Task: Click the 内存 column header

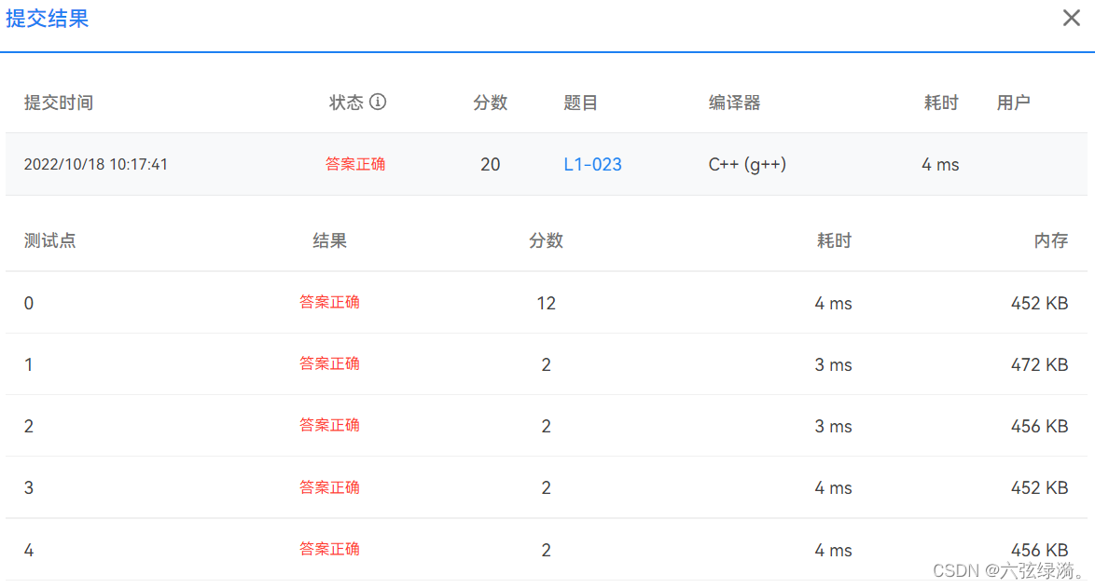Action: click(x=1051, y=239)
